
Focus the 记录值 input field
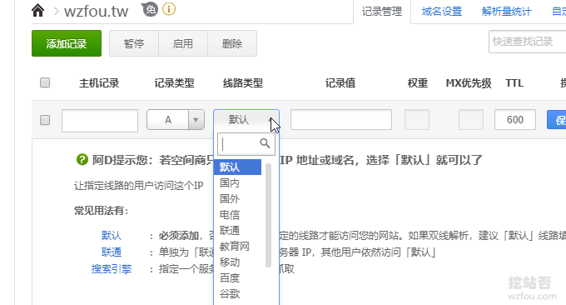[x=341, y=120]
